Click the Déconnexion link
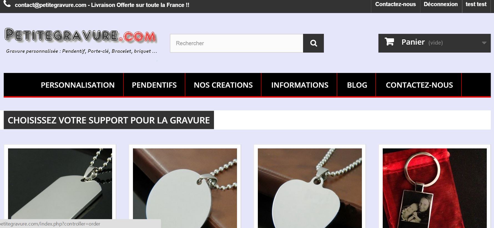Image resolution: width=494 pixels, height=228 pixels. pyautogui.click(x=441, y=4)
